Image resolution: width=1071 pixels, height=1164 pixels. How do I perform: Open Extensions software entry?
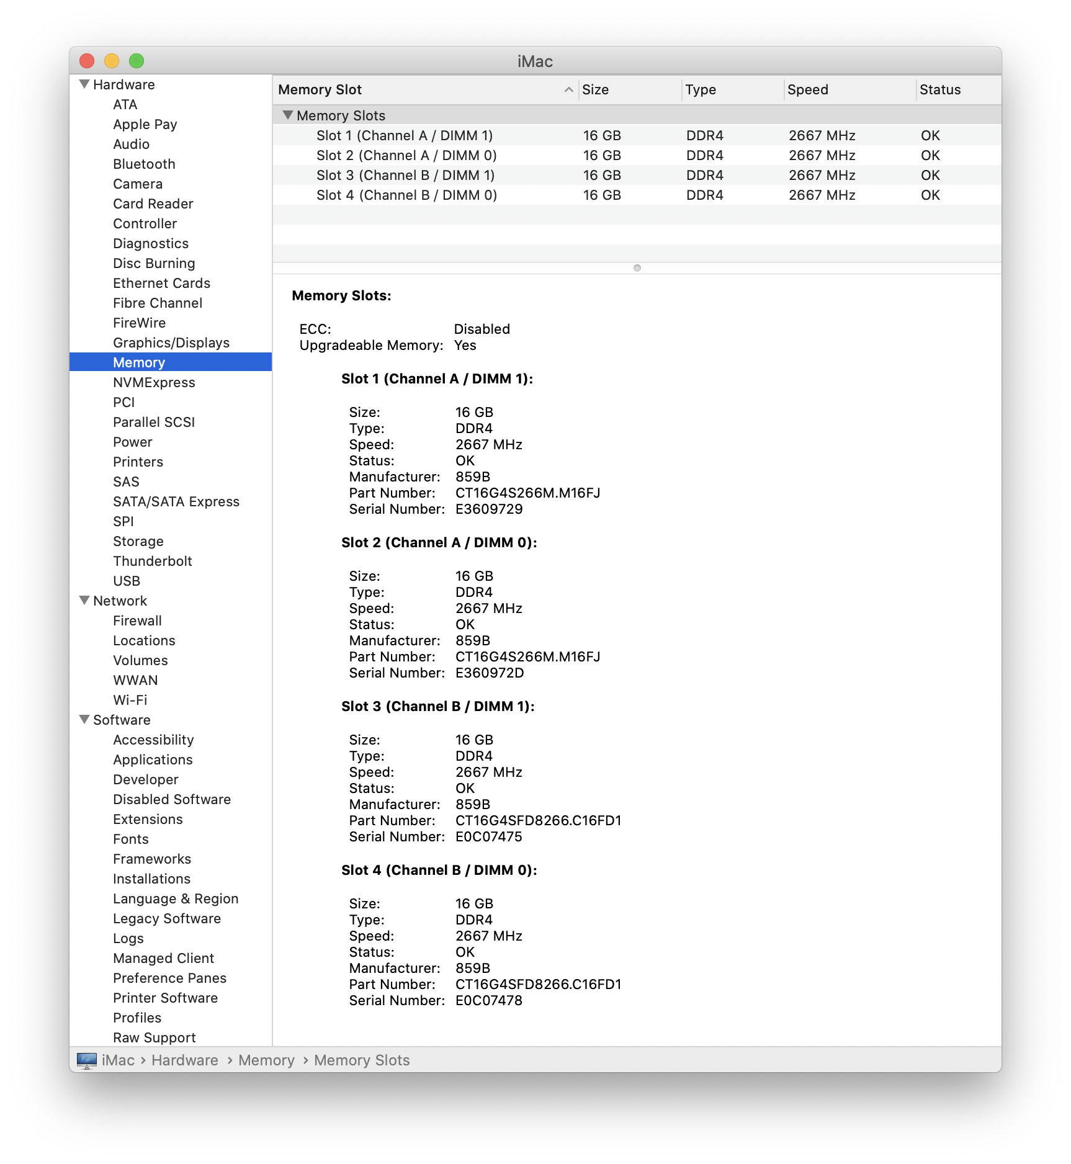click(148, 819)
